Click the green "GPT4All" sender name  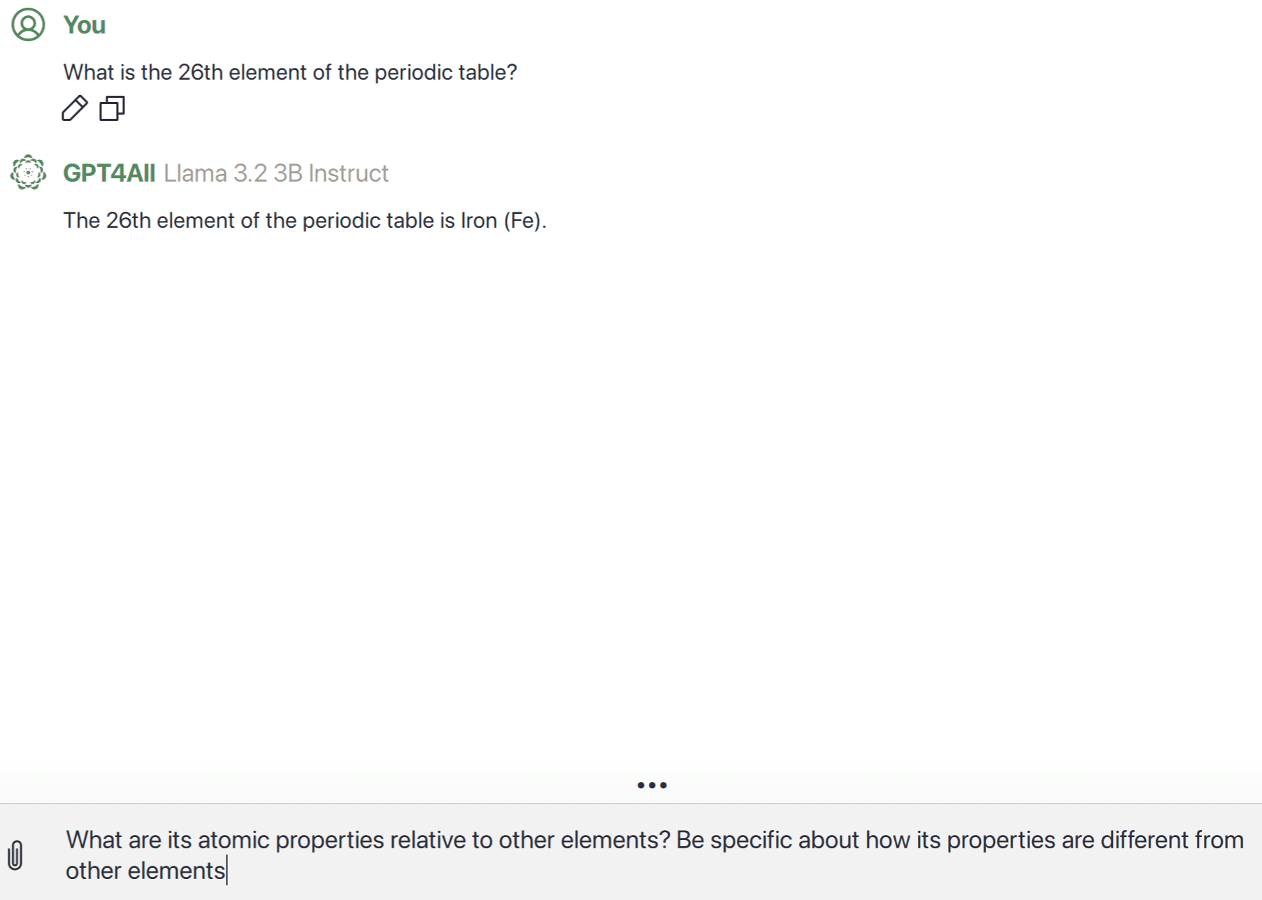109,173
